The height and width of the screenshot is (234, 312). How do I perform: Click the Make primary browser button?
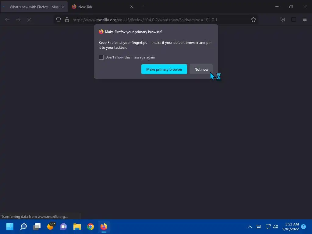(x=164, y=69)
